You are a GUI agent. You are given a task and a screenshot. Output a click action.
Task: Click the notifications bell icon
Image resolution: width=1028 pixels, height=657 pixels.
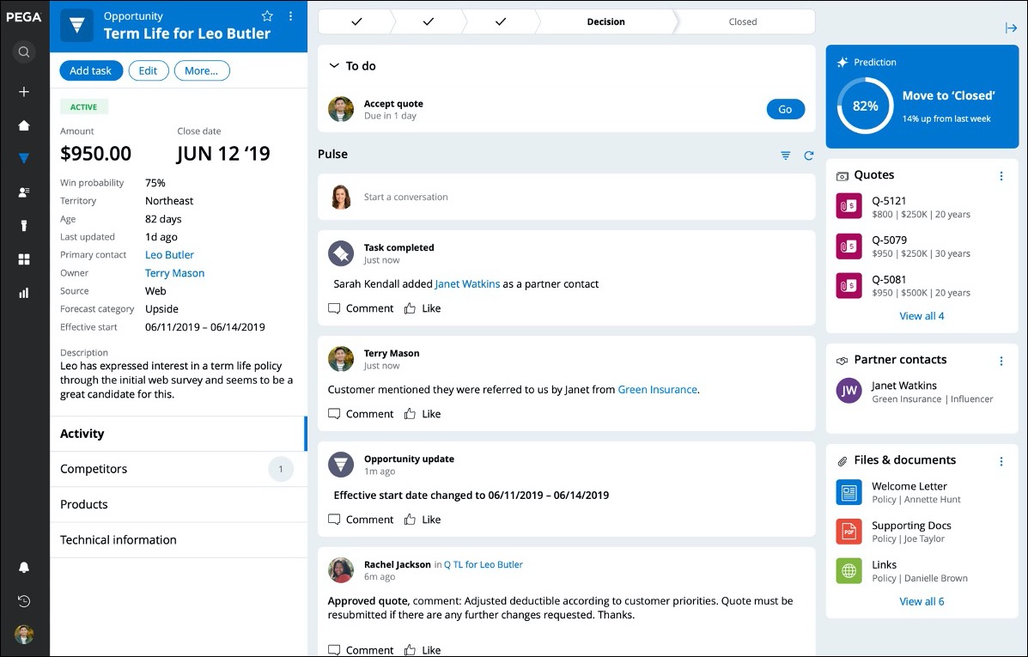pyautogui.click(x=24, y=568)
